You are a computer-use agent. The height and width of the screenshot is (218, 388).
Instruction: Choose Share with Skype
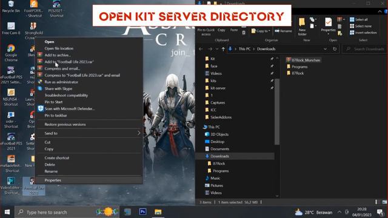tap(90, 88)
